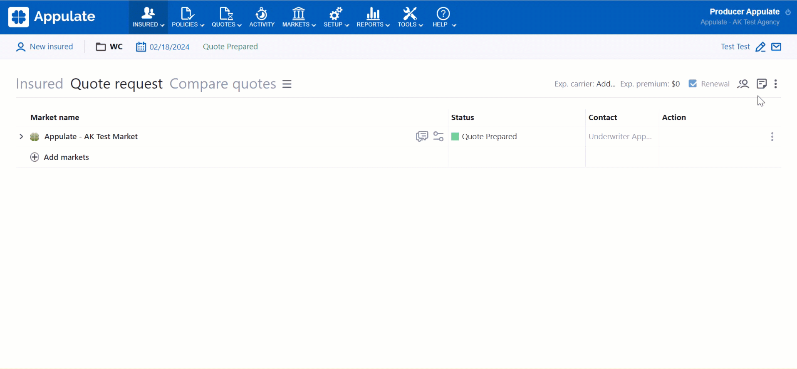
Task: Click the edit pencil icon near Test Test
Action: click(x=760, y=47)
